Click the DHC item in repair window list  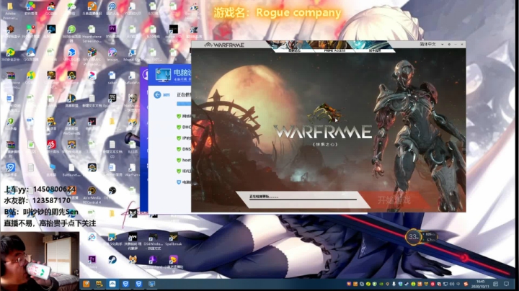click(184, 127)
